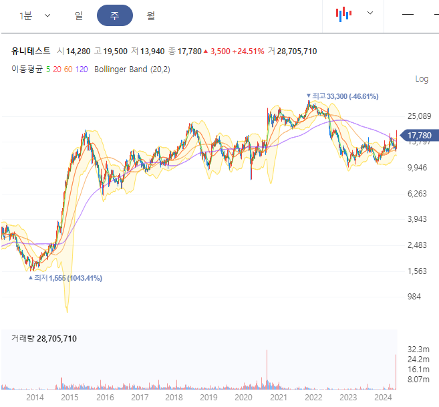Click the 32.3m volume axis label
The image size is (439, 407).
(418, 350)
